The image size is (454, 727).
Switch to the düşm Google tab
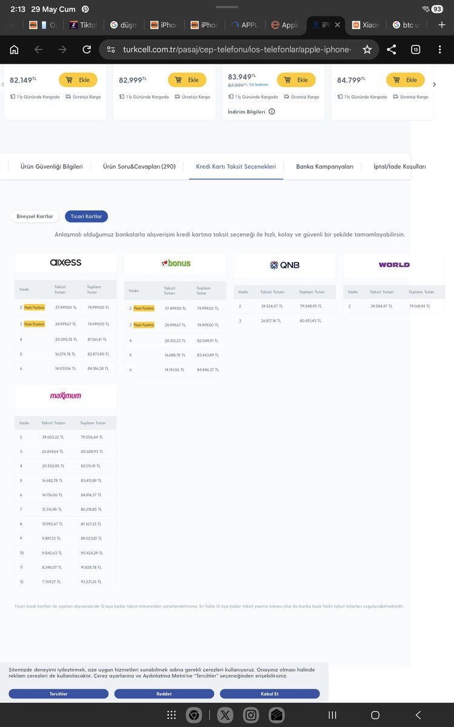pos(124,25)
